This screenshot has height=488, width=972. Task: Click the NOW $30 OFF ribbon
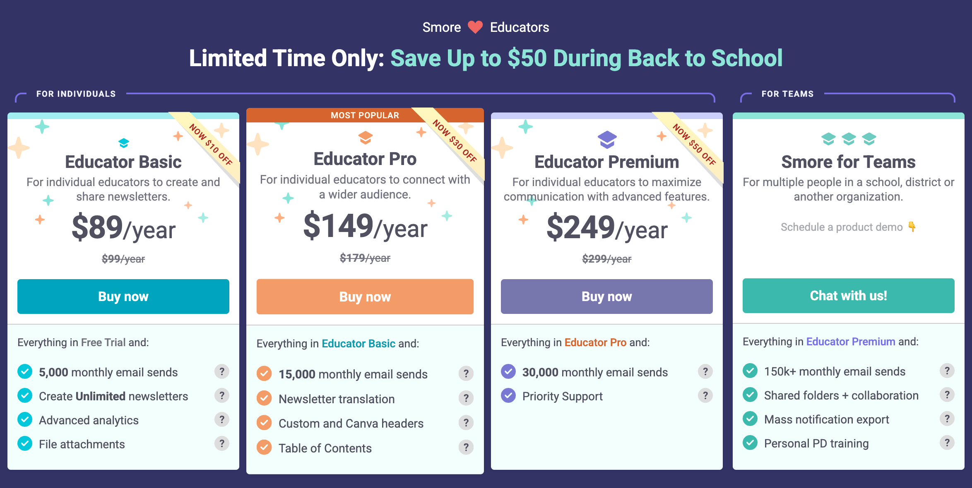click(455, 141)
